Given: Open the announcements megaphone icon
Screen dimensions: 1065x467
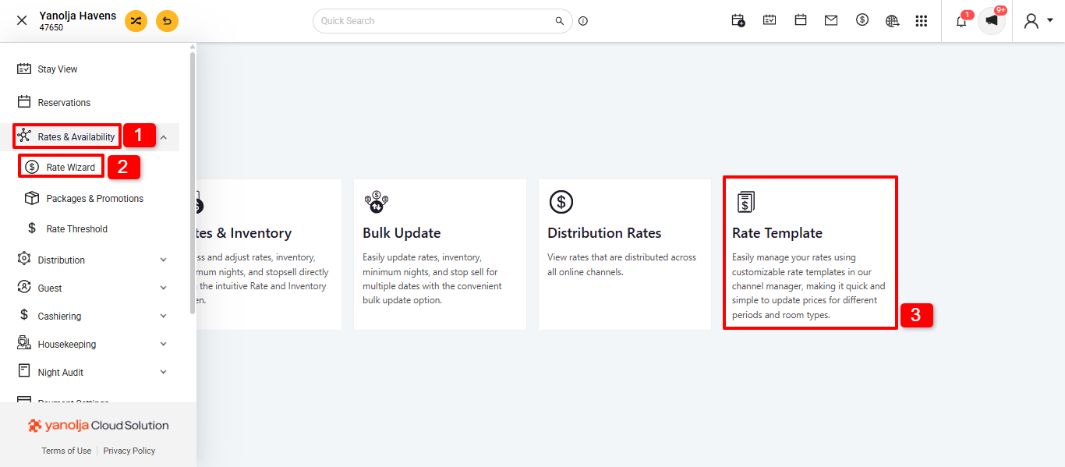Looking at the screenshot, I should (x=992, y=21).
